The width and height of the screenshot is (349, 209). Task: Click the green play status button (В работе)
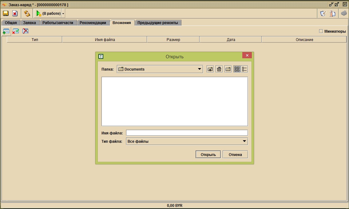coord(48,13)
